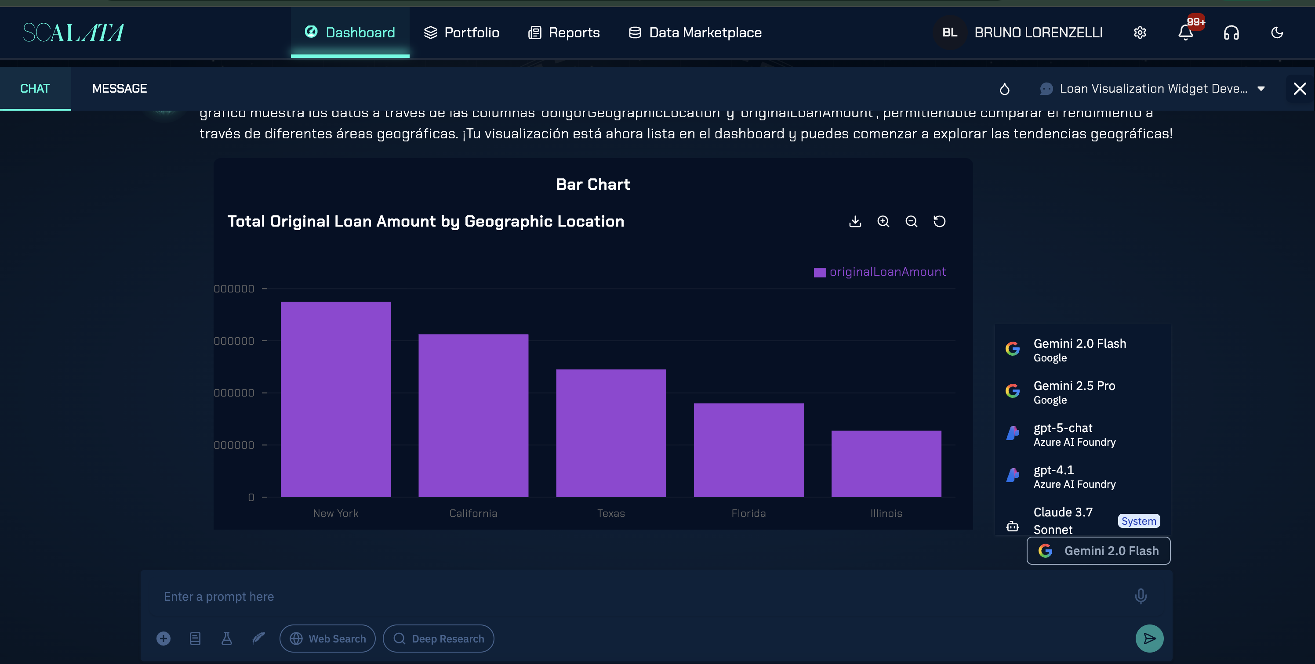Zoom out of the chart
This screenshot has height=664, width=1315.
pyautogui.click(x=911, y=221)
